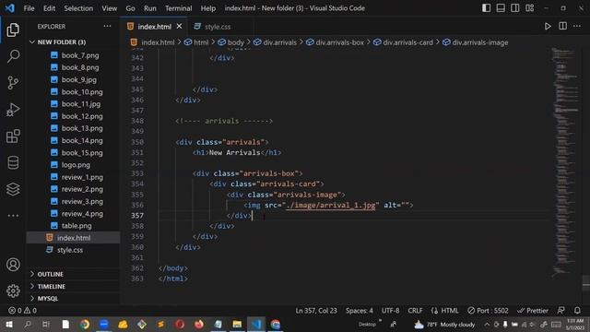Select the index.html editor tab

(x=154, y=27)
